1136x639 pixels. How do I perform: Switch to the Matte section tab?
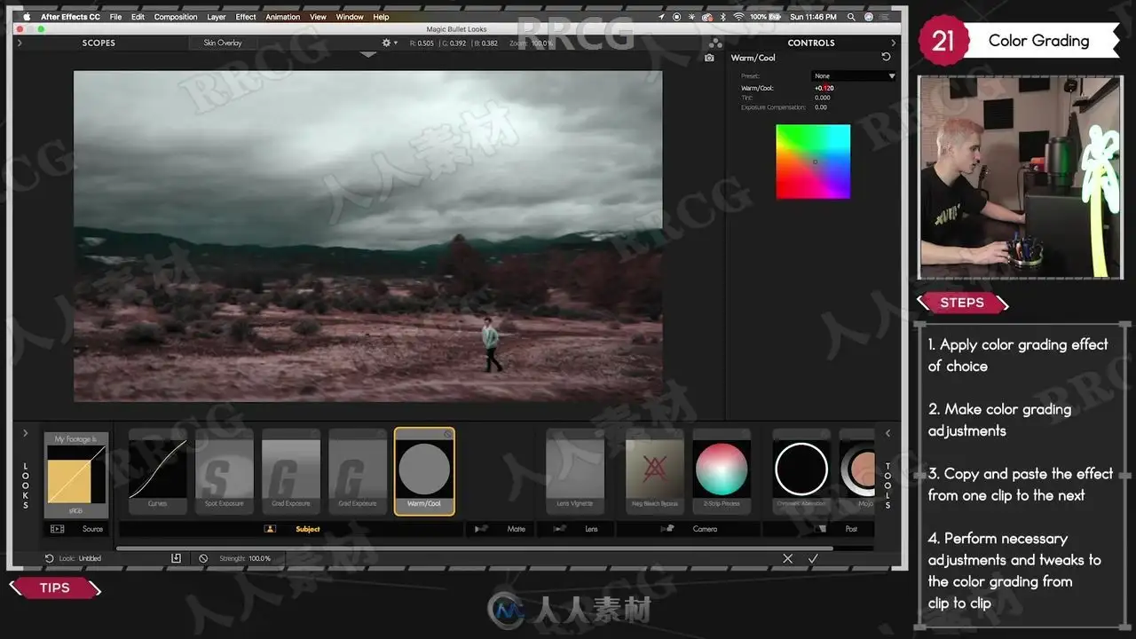501,529
